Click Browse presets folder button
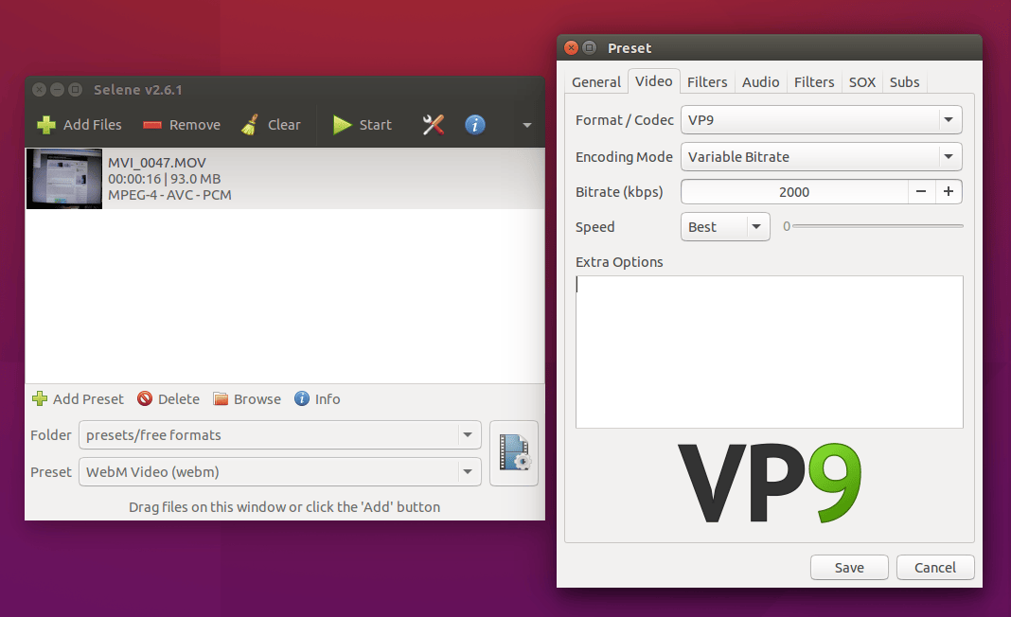Image resolution: width=1011 pixels, height=617 pixels. [x=247, y=399]
